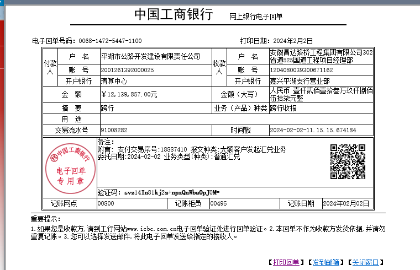Screen dimensions: 420x270
Task: Click the 跨行收报 business type value
Action: pos(283,108)
